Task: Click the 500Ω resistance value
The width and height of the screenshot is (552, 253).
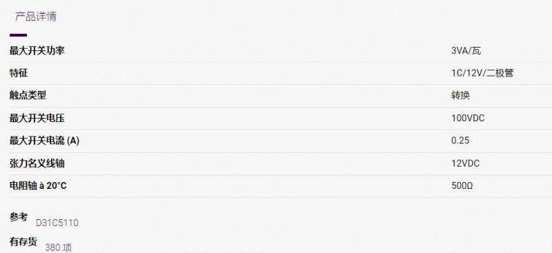Action: (462, 185)
